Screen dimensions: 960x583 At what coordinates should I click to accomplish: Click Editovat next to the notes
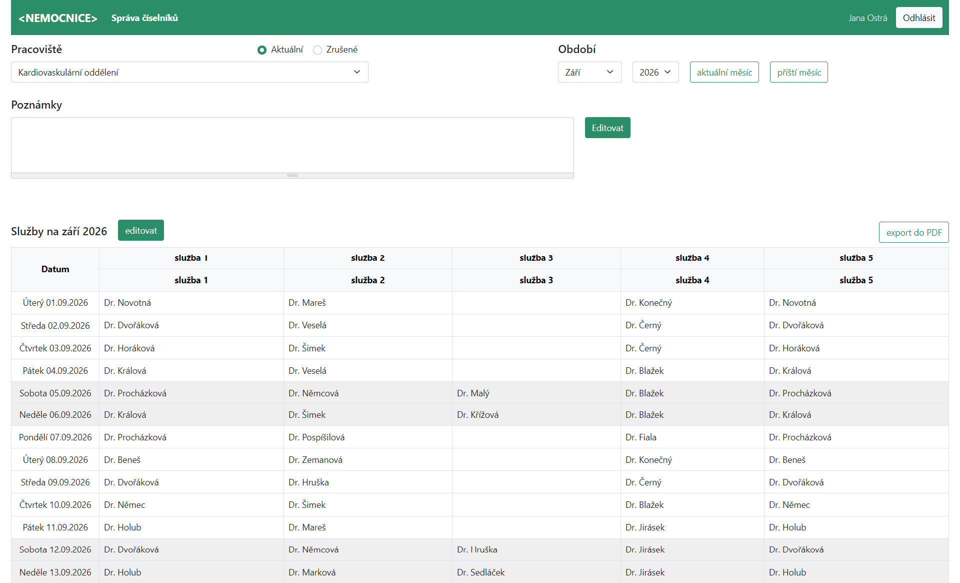[x=607, y=128]
